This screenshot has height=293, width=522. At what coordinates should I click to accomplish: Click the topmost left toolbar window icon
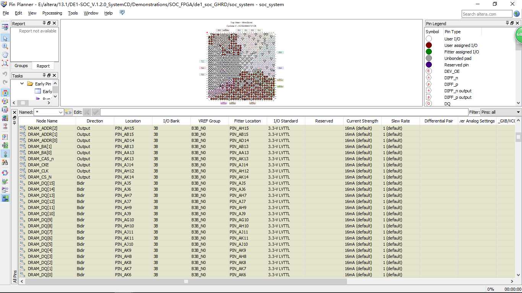coord(5,27)
